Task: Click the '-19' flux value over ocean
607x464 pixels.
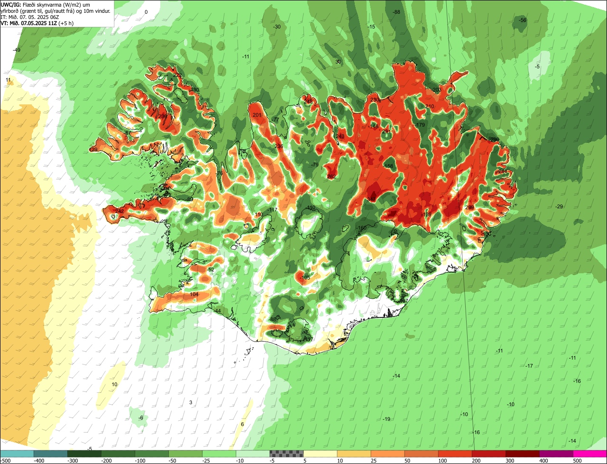Action: [386, 419]
